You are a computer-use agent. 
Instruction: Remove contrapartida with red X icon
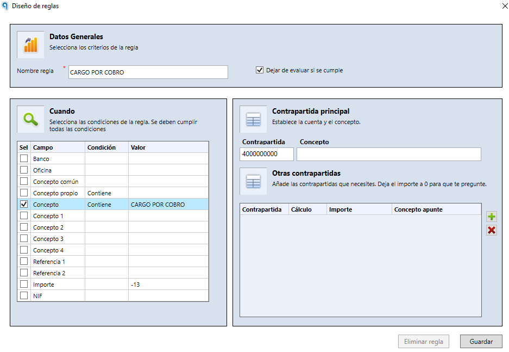pos(492,230)
